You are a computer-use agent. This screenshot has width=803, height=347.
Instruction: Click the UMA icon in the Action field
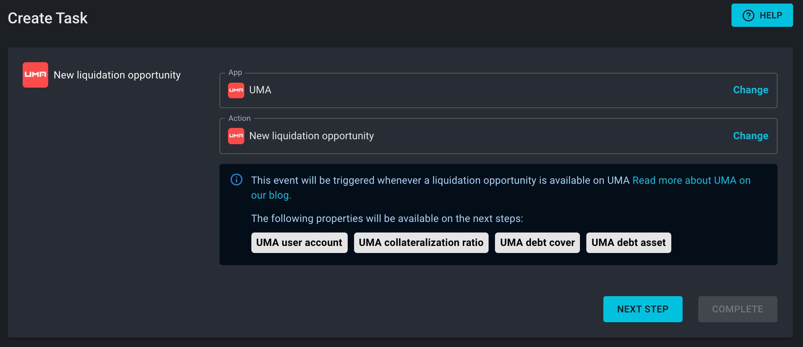[236, 136]
